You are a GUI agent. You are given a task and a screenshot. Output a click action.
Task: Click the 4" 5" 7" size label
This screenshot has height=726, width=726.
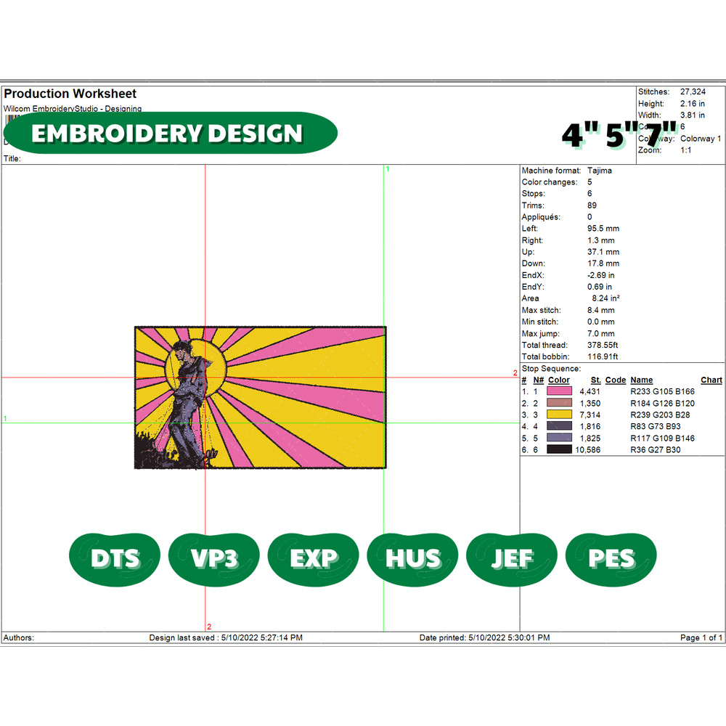619,136
